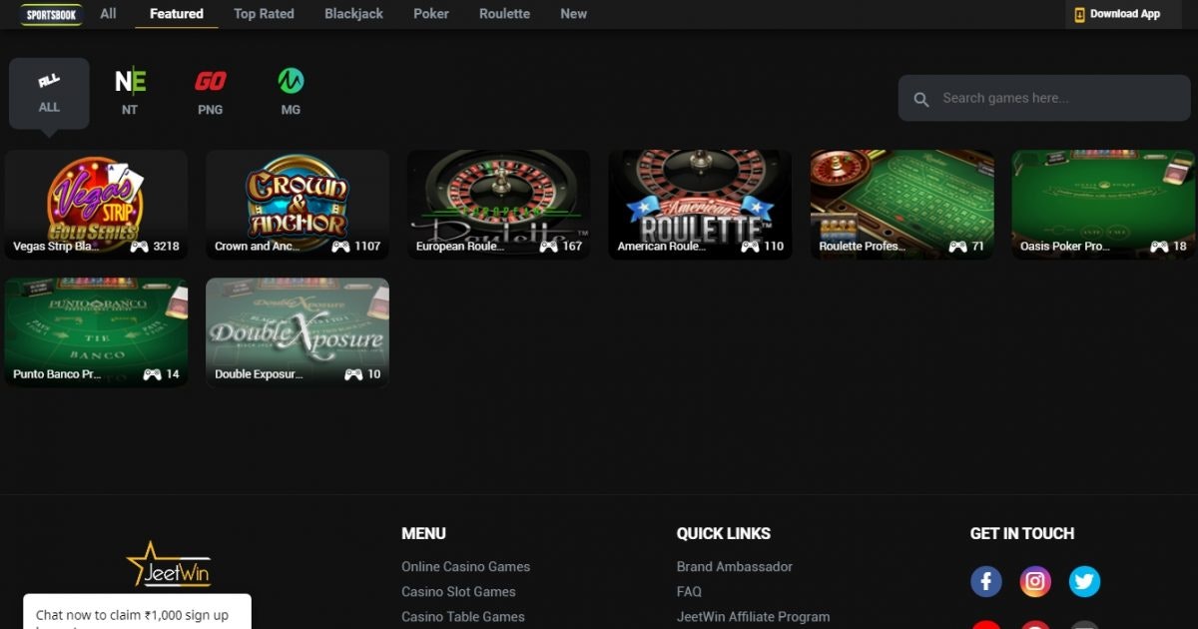Switch to the Blackjack tab

353,14
